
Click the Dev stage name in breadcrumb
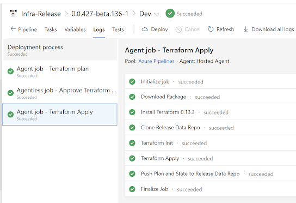point(145,14)
